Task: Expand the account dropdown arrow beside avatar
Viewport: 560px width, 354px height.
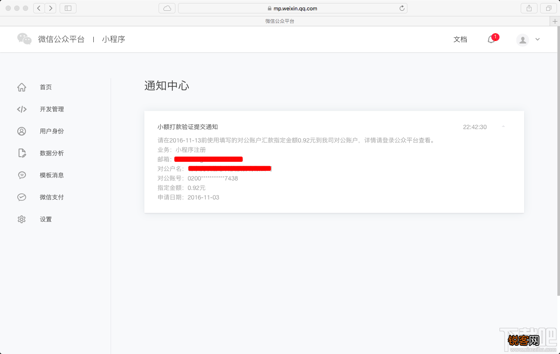Action: pos(538,39)
